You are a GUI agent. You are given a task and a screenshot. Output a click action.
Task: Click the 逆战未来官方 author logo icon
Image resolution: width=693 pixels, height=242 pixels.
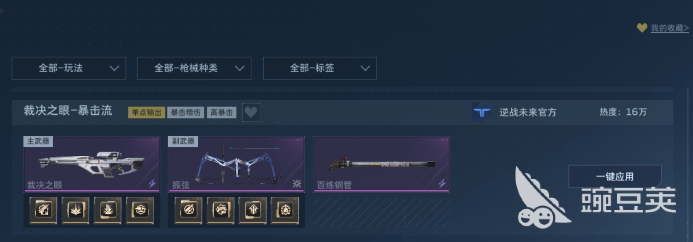(x=482, y=112)
